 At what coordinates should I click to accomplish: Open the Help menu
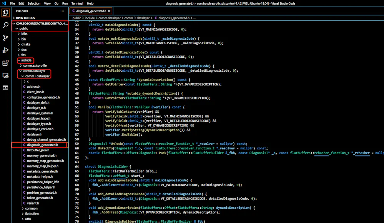(x=90, y=3)
